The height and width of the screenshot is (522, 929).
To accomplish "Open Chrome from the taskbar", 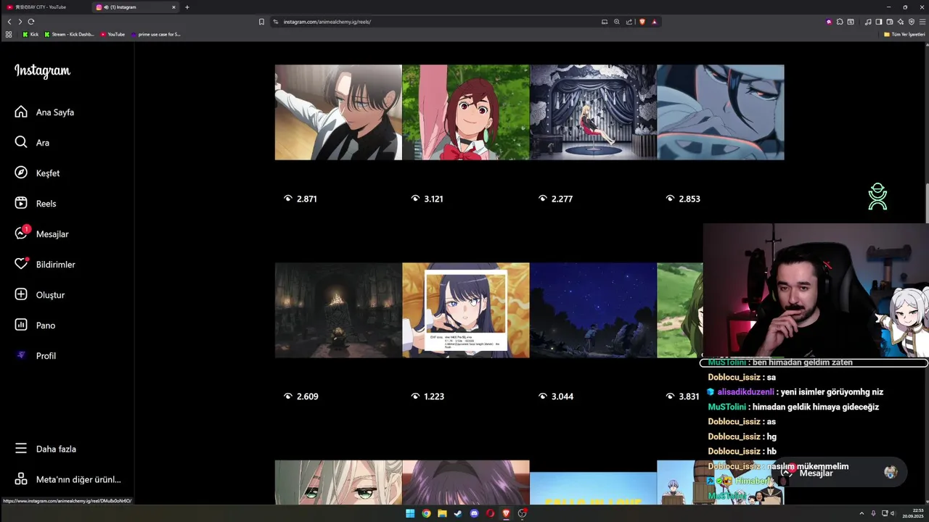I will (426, 513).
